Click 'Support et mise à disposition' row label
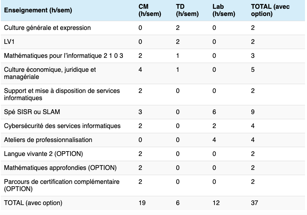The image size is (307, 215). tap(62, 94)
